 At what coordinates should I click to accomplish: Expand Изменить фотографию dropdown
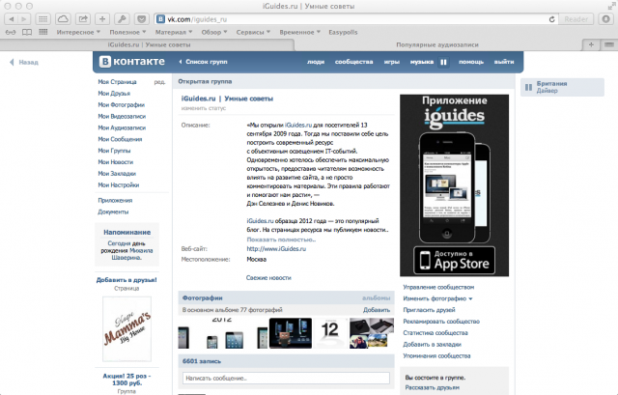coord(437,298)
